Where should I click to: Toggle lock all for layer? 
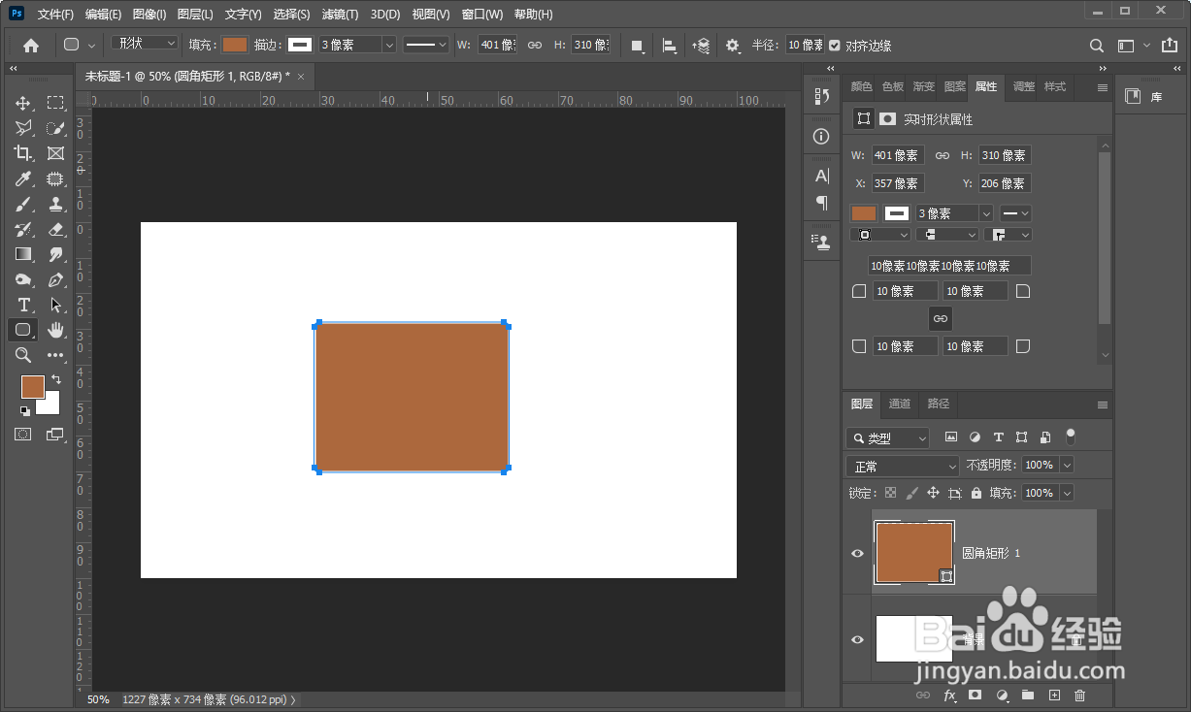[x=976, y=493]
